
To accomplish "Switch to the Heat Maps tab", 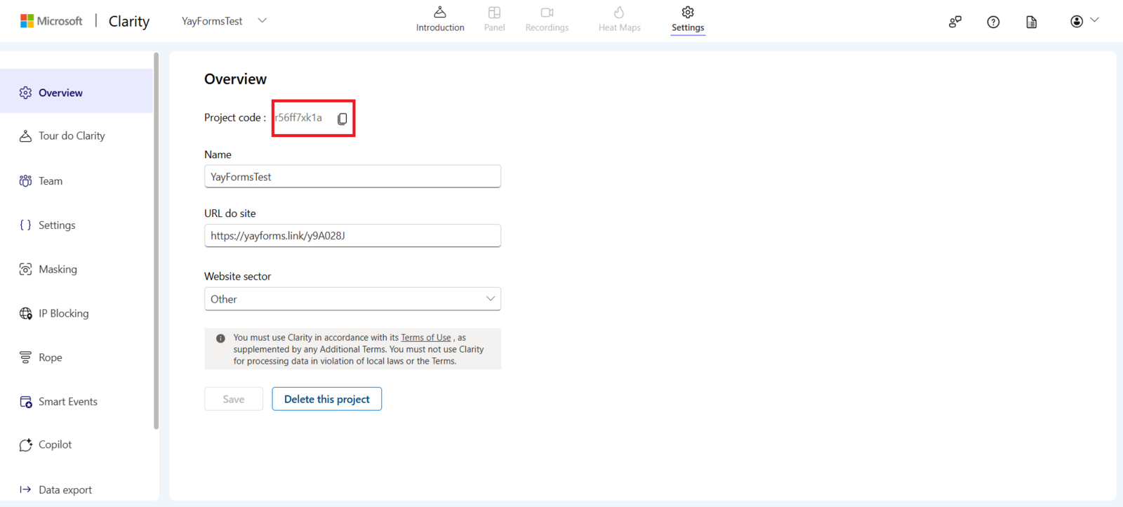I will coord(619,20).
